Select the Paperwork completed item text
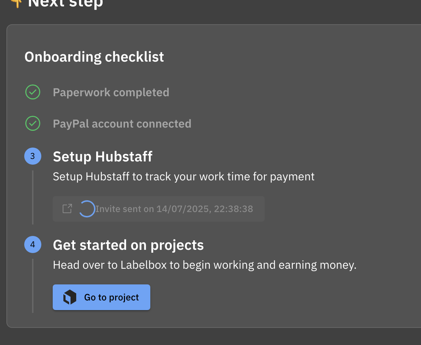This screenshot has width=421, height=345. tap(111, 92)
